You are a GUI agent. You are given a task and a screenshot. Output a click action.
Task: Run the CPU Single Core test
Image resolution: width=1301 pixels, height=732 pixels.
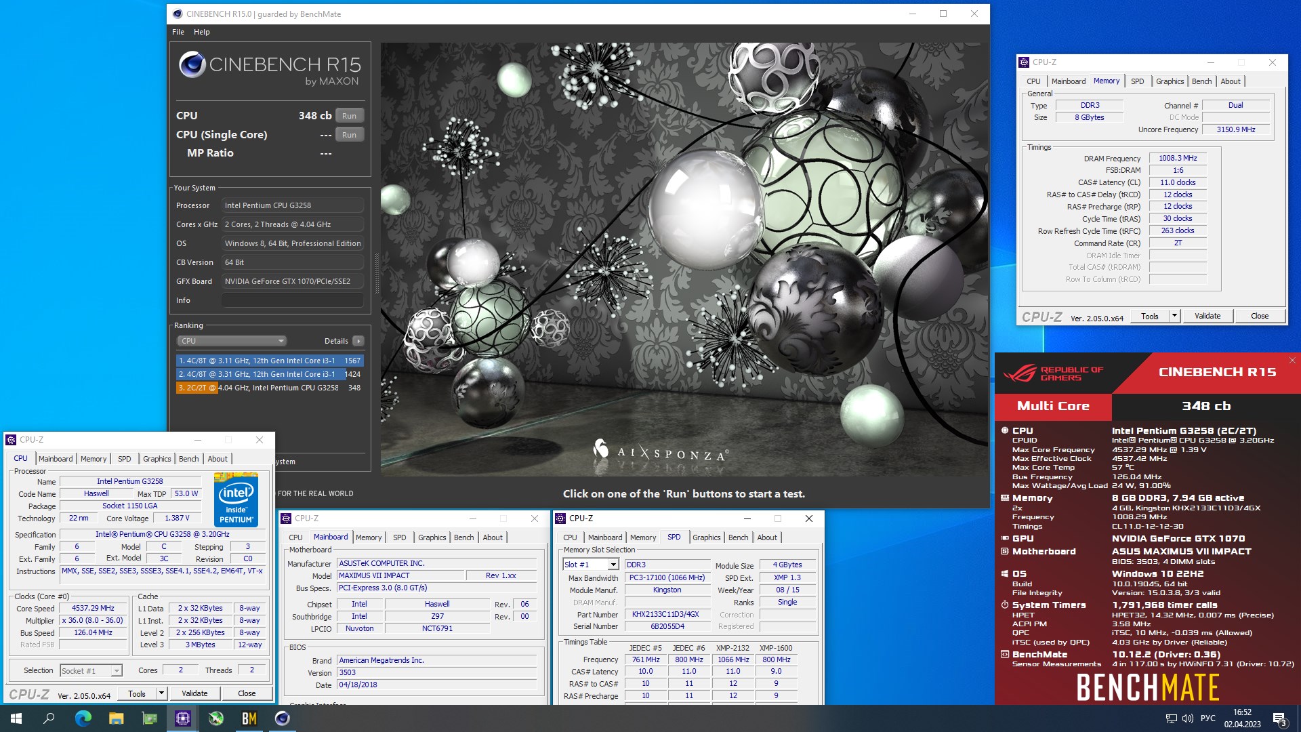coord(349,135)
